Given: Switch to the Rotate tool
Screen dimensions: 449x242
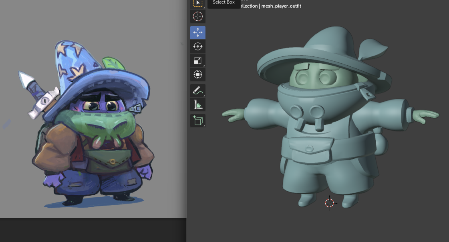Looking at the screenshot, I should 197,46.
